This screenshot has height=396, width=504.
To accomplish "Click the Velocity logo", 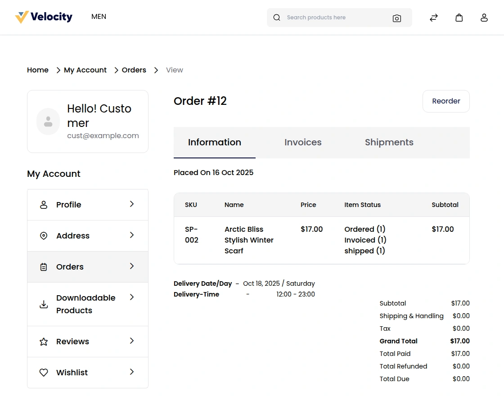I will point(44,17).
